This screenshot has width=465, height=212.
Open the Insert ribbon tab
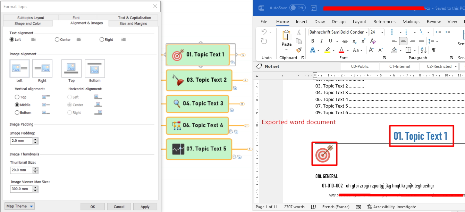click(x=301, y=21)
